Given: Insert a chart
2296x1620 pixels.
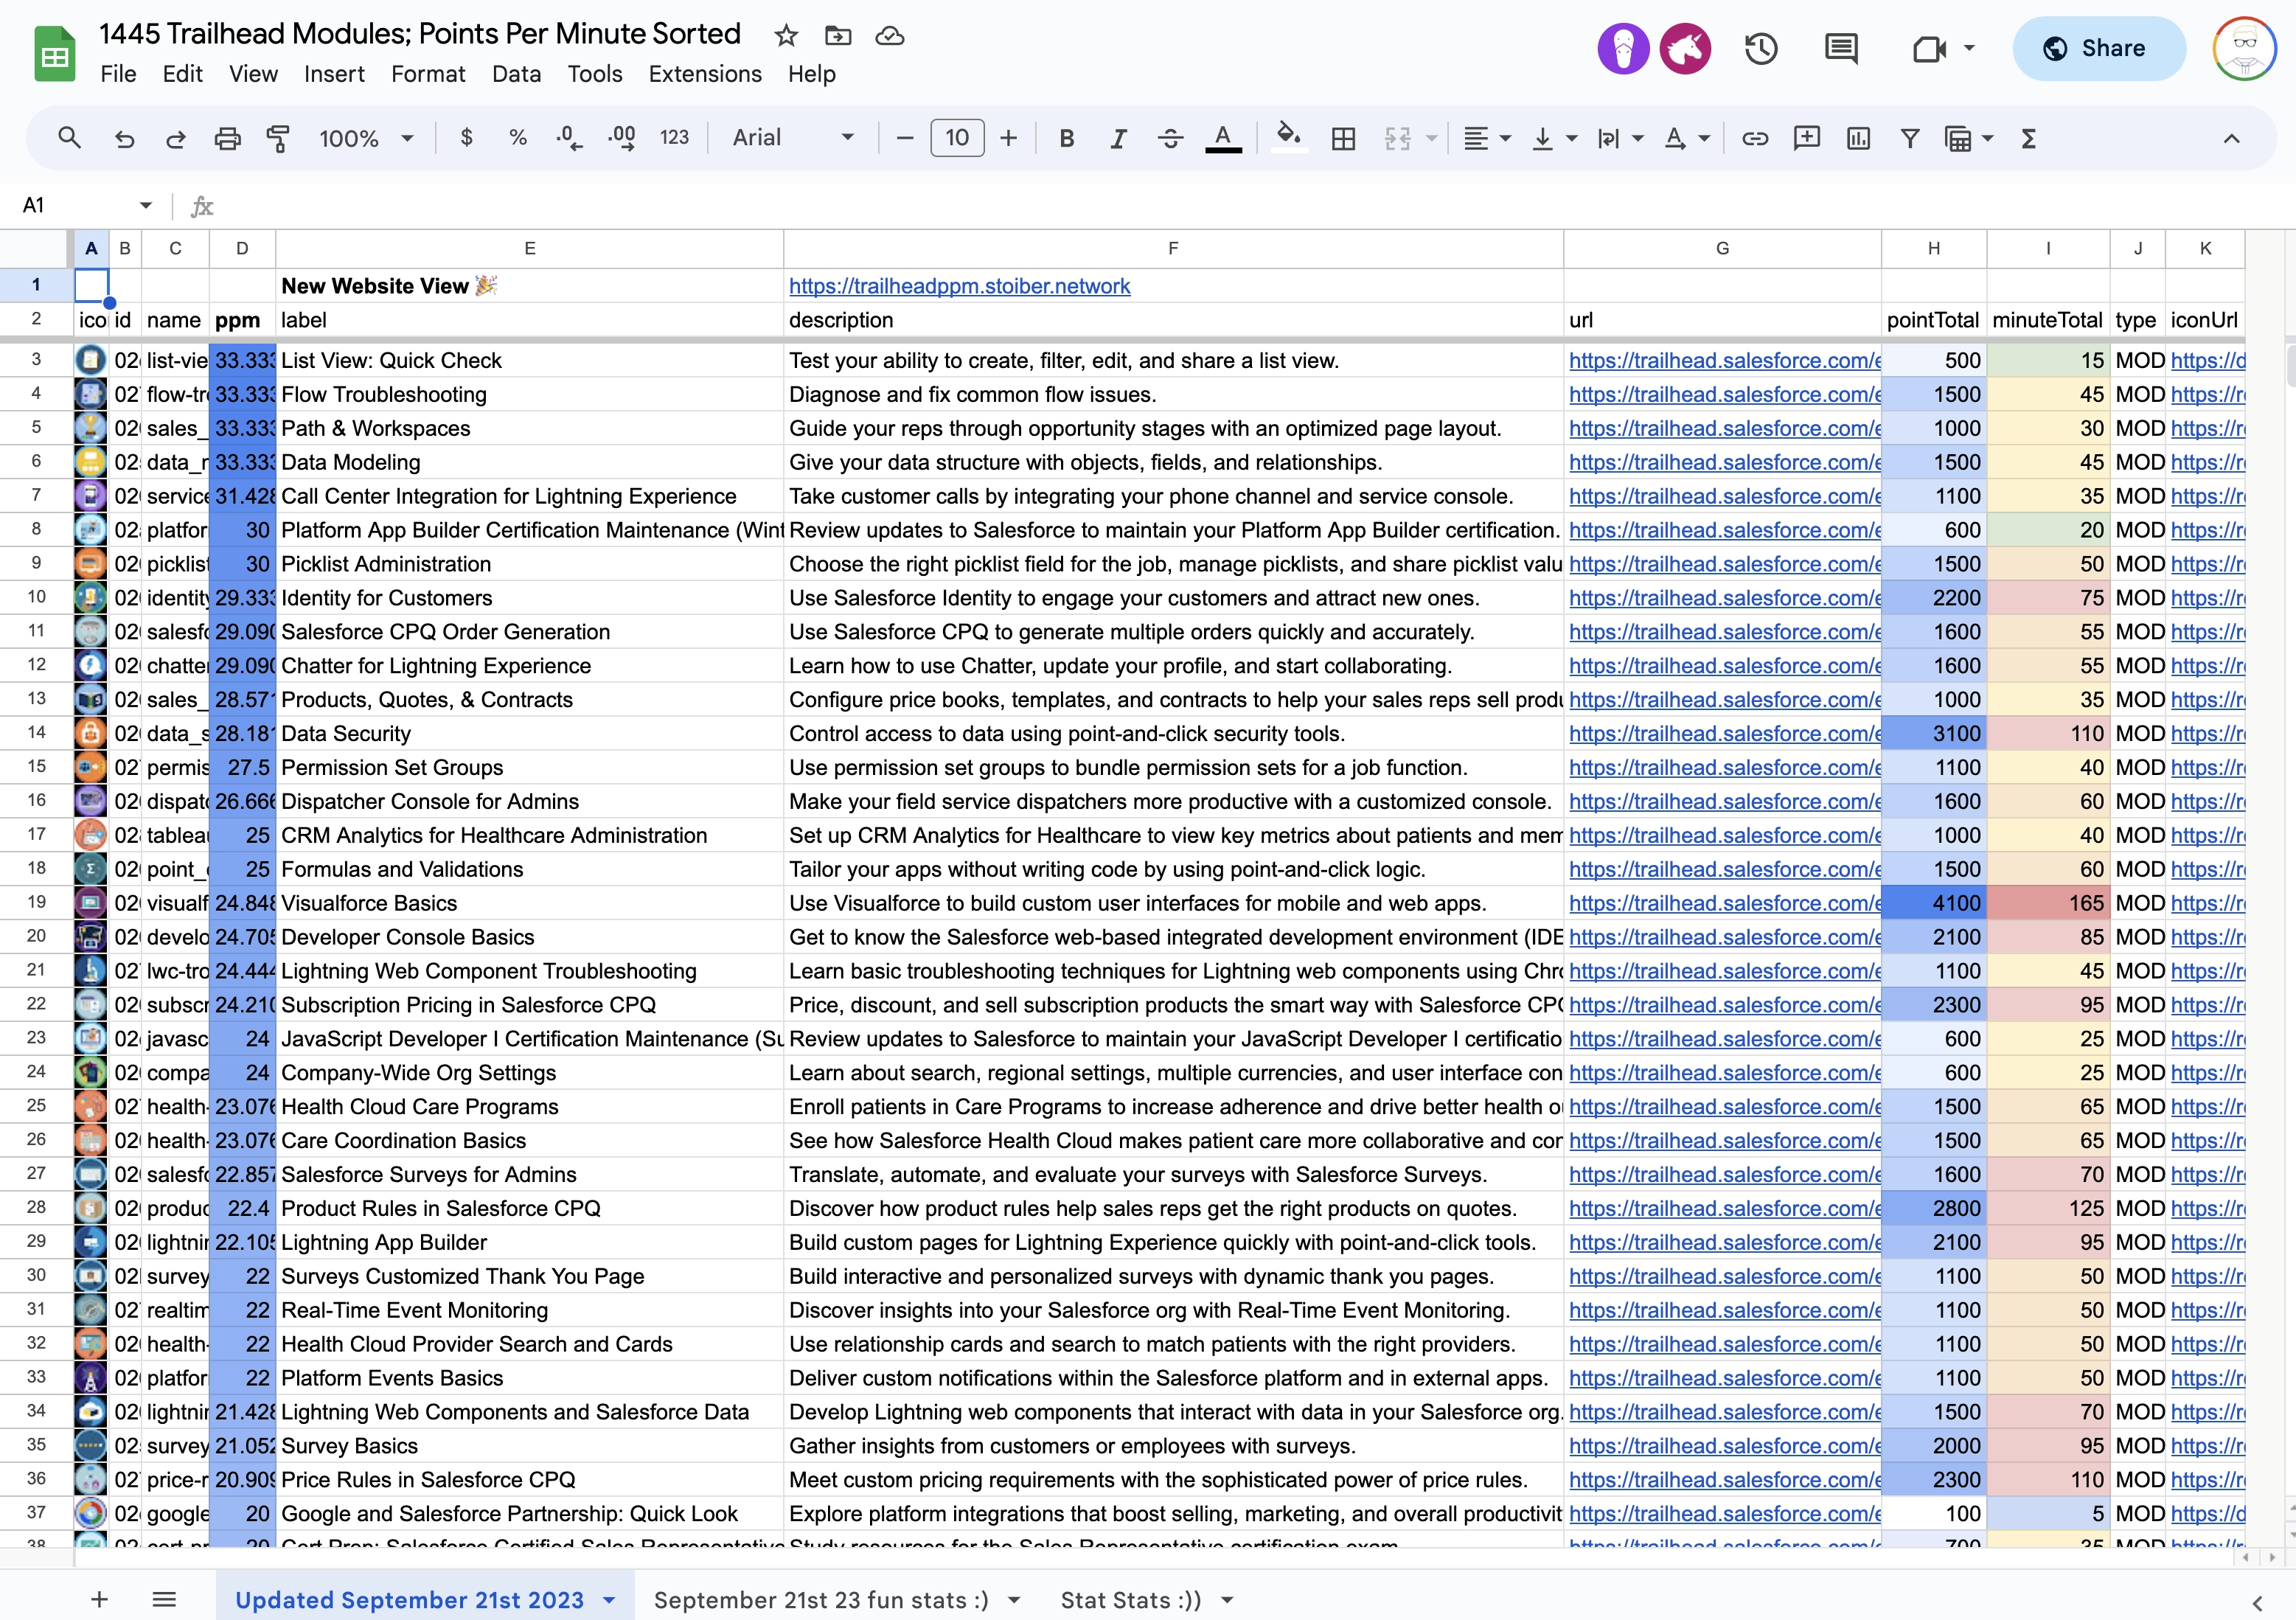Looking at the screenshot, I should tap(1859, 138).
